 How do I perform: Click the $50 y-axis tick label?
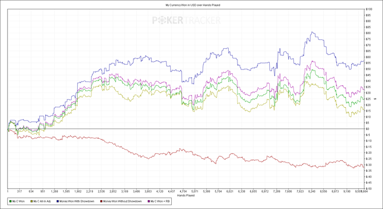point(368,69)
